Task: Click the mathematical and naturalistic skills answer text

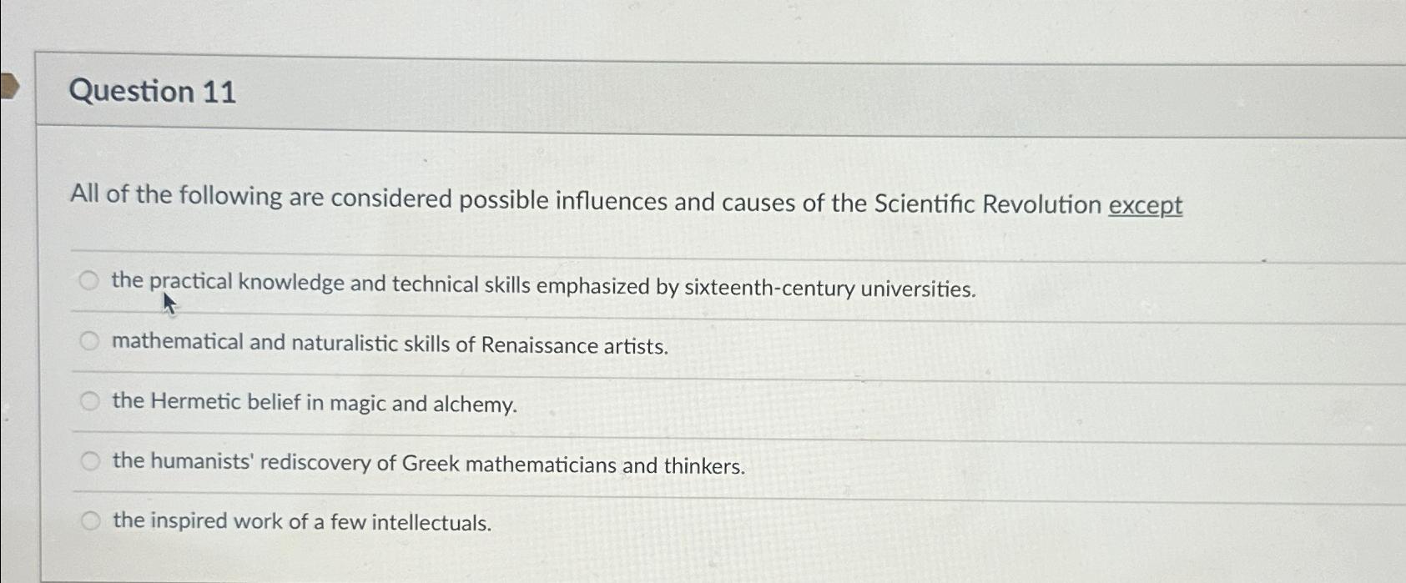Action: pyautogui.click(x=389, y=342)
